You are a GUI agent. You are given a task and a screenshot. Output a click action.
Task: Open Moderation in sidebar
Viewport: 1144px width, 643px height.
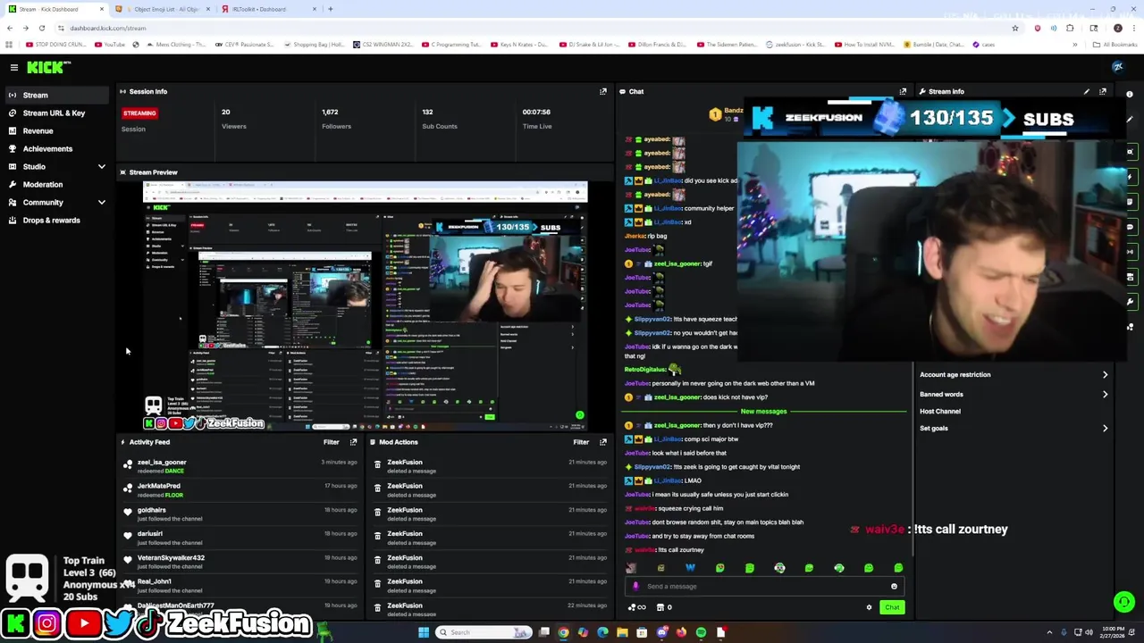[43, 184]
